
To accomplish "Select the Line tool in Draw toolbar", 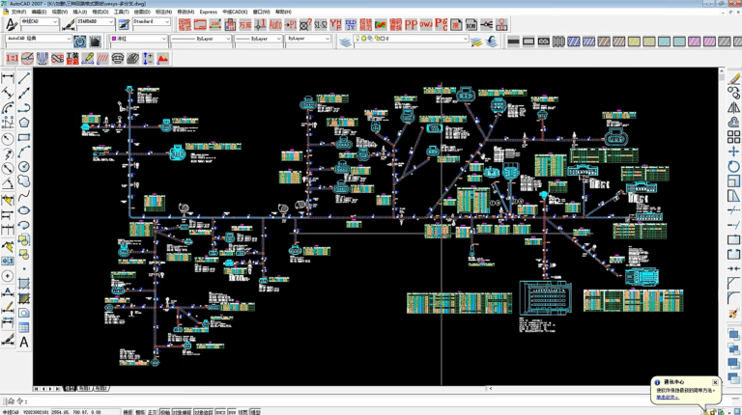I will 24,78.
